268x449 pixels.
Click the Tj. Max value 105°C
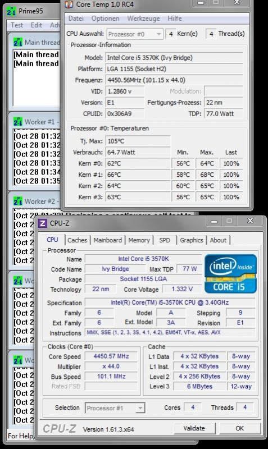click(138, 141)
